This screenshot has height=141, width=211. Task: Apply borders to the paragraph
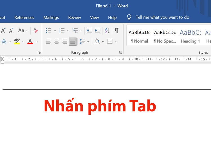pos(110,41)
